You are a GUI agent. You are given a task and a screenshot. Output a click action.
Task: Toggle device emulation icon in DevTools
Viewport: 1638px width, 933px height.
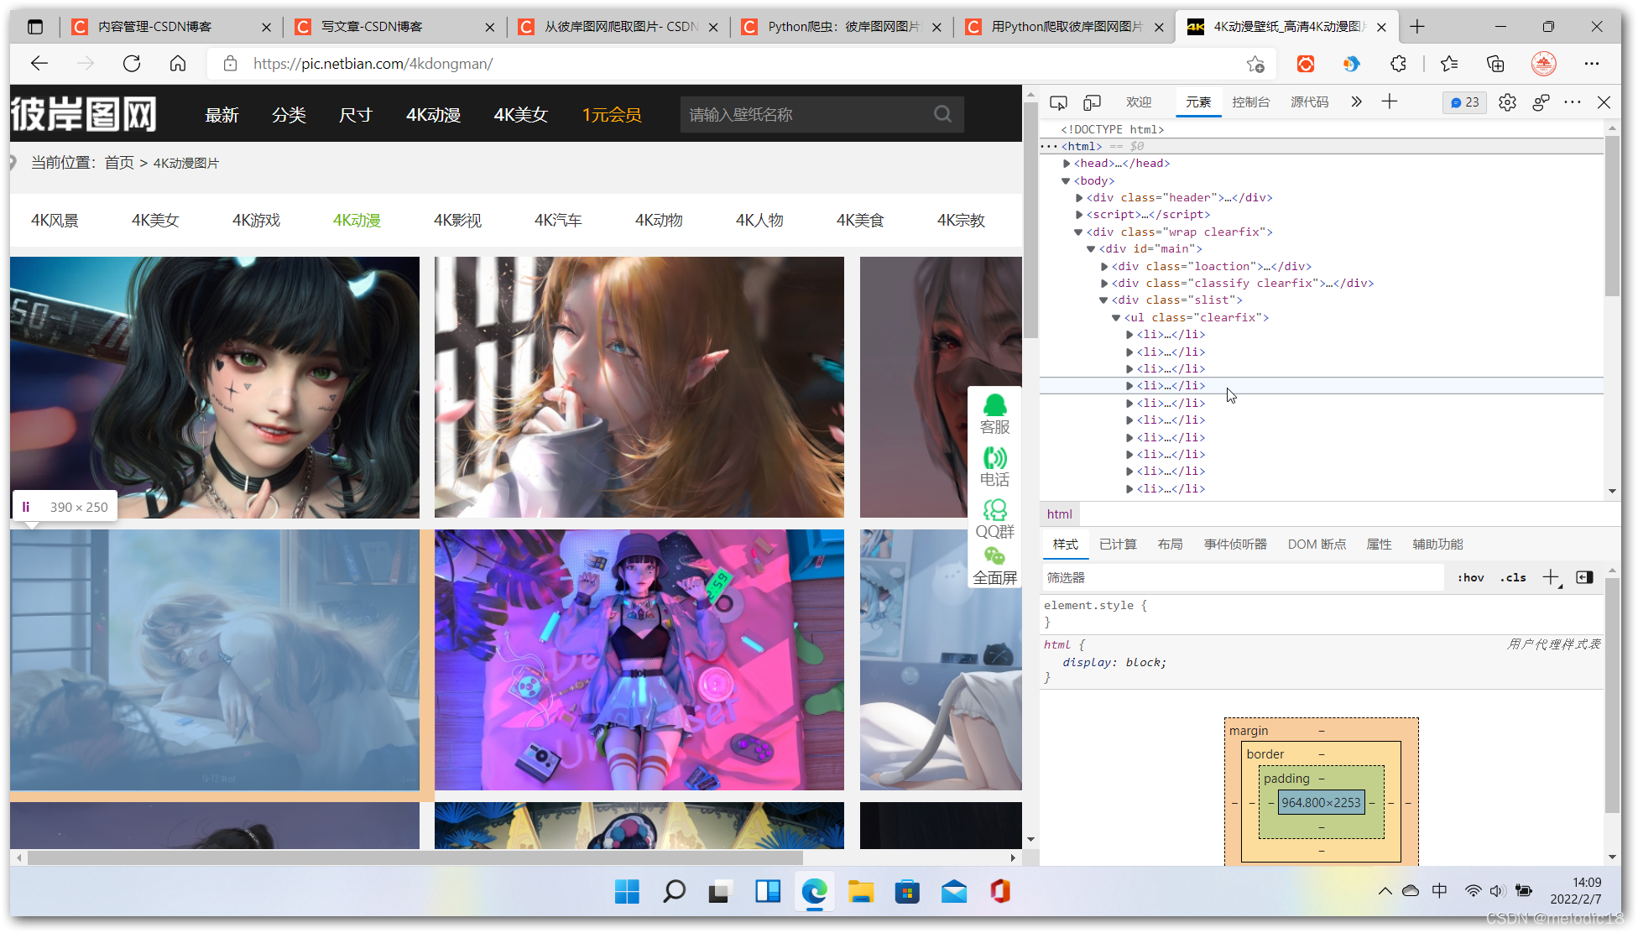(1092, 102)
